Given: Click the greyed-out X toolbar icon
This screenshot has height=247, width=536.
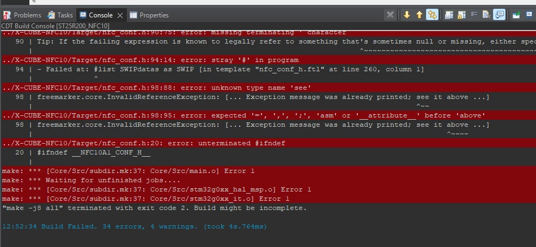Looking at the screenshot, I should [390, 15].
